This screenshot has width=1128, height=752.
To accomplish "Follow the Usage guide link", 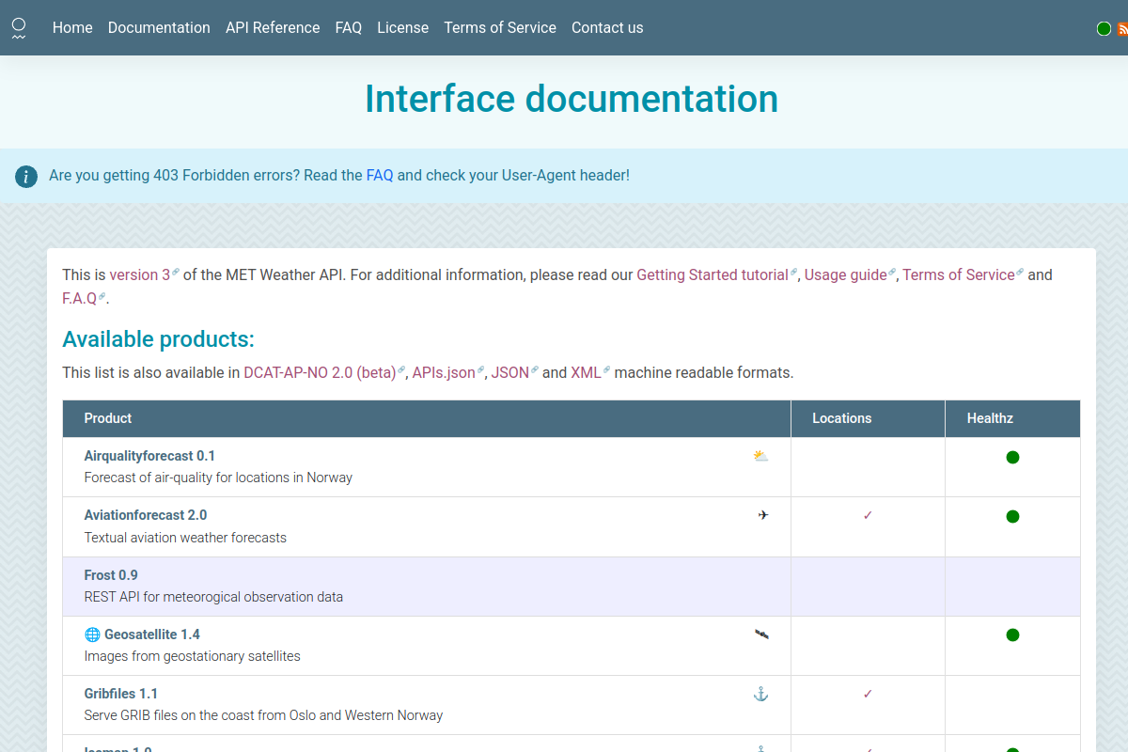I will click(850, 274).
